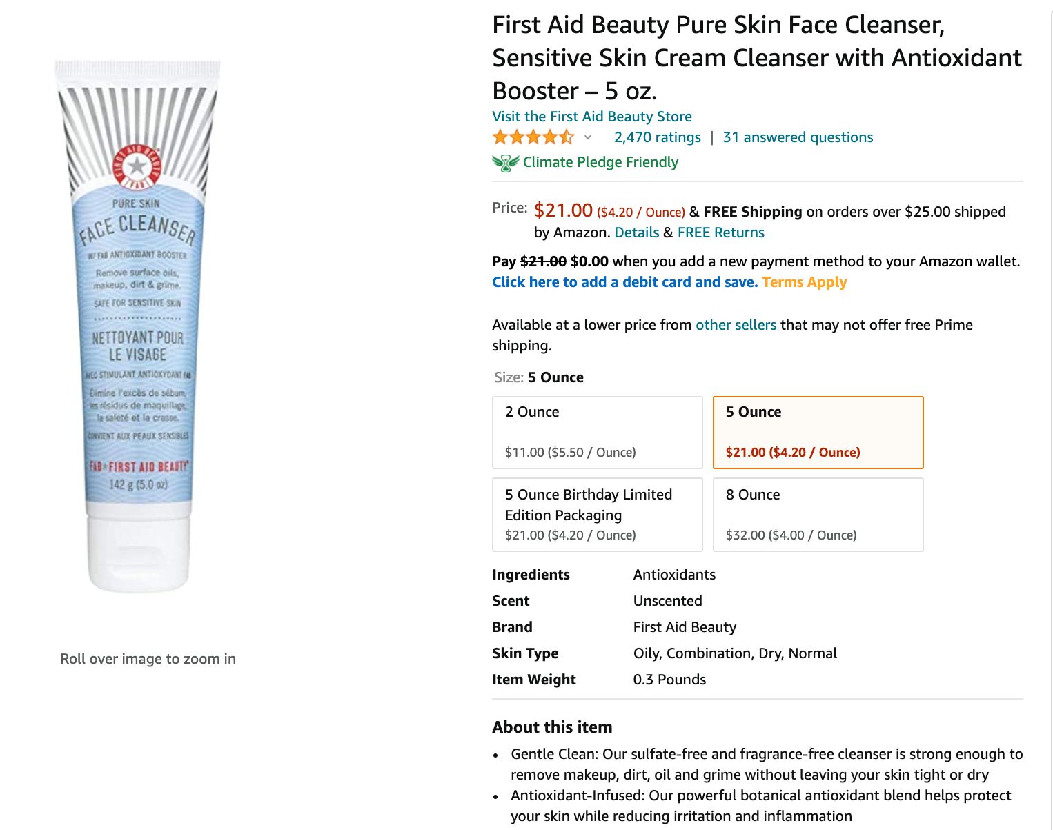This screenshot has height=830, width=1053.
Task: Click the star rating icons
Action: click(533, 137)
